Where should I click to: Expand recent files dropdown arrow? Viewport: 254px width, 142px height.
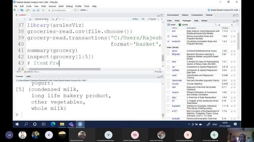(x=30, y=10)
